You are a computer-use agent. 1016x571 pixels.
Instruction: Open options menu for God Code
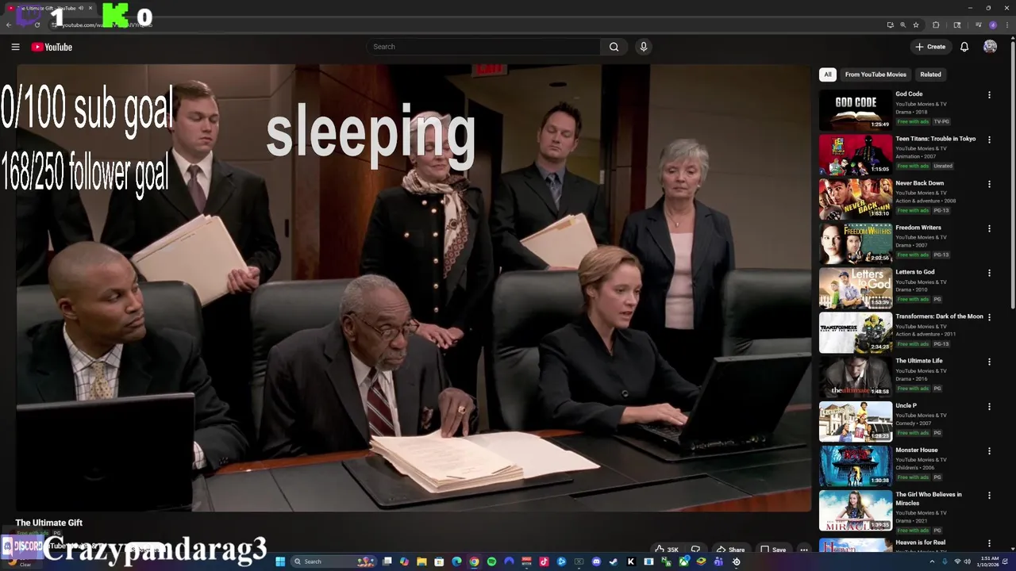tap(989, 94)
